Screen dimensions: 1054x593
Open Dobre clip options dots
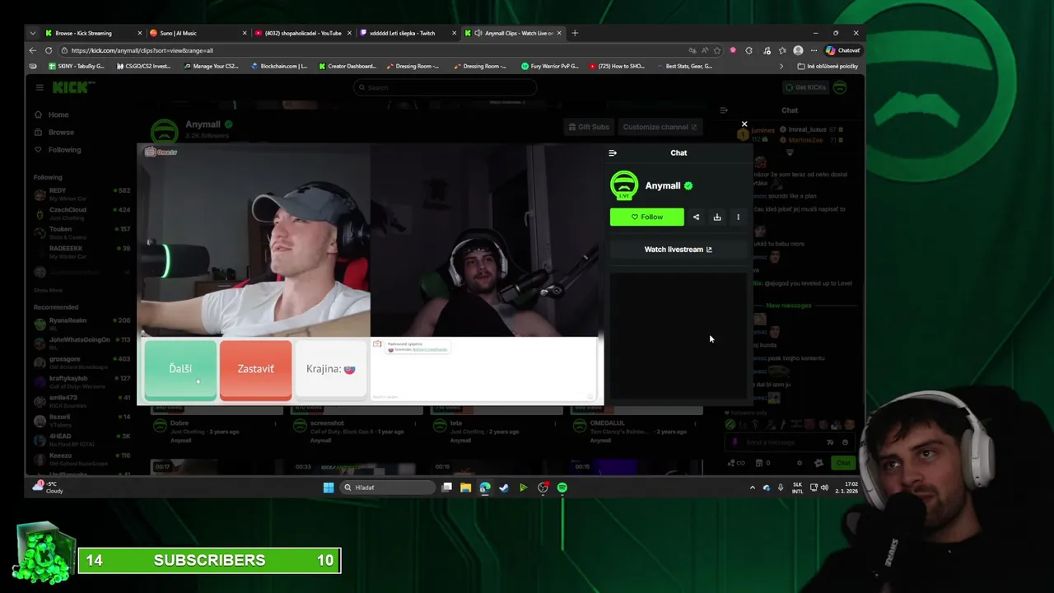[x=276, y=423]
